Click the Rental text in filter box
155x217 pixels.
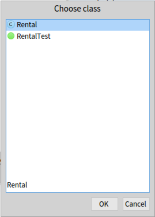point(17,185)
